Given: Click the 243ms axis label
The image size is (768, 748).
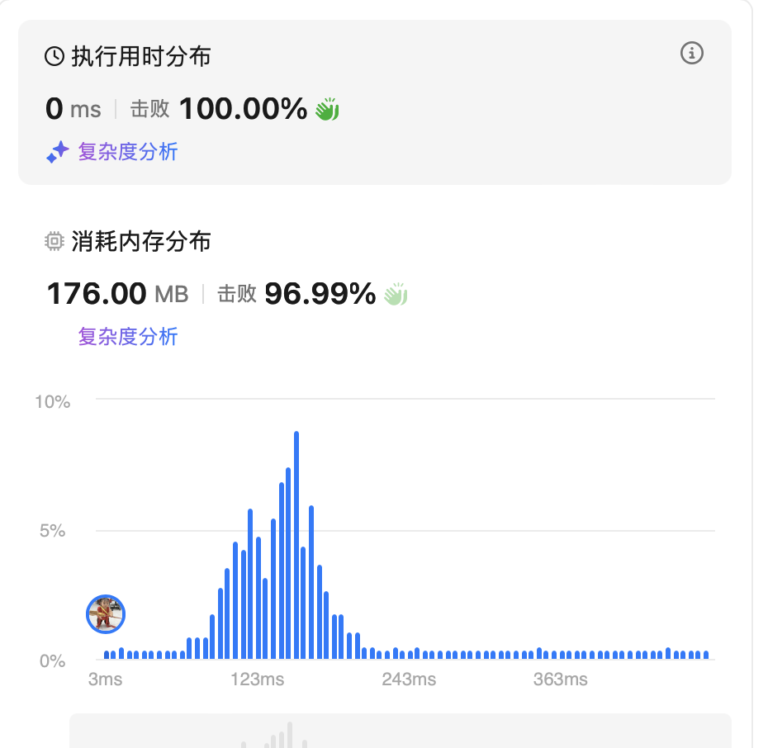Looking at the screenshot, I should point(409,679).
